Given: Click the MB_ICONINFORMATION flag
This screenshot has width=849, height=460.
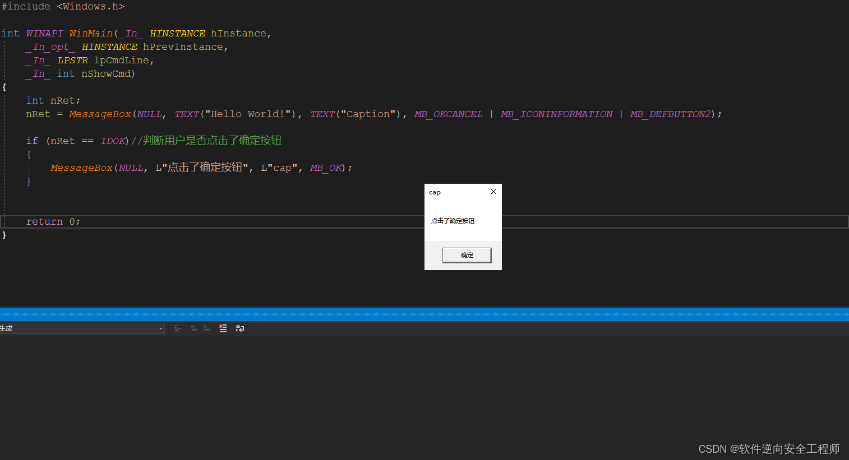Looking at the screenshot, I should pyautogui.click(x=556, y=114).
